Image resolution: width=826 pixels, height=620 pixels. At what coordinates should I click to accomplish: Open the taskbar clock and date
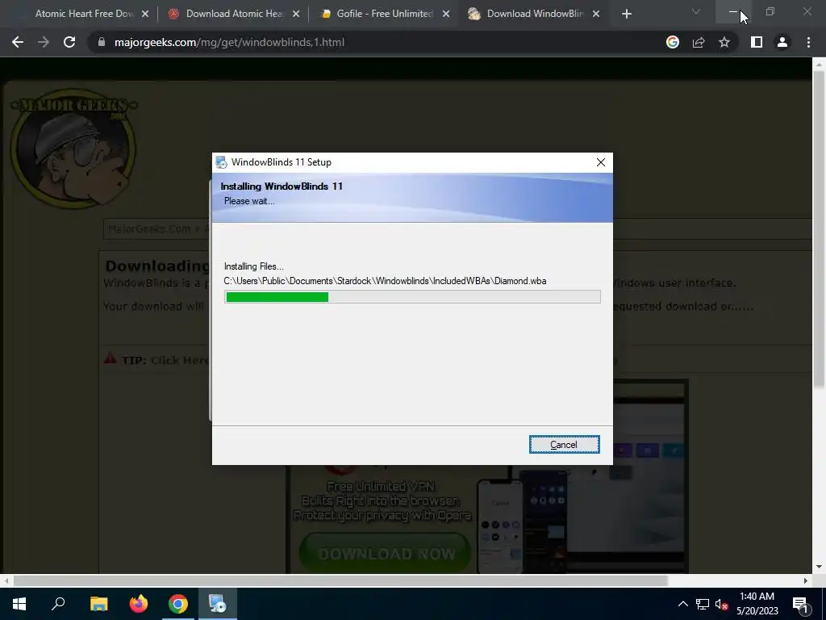click(757, 604)
